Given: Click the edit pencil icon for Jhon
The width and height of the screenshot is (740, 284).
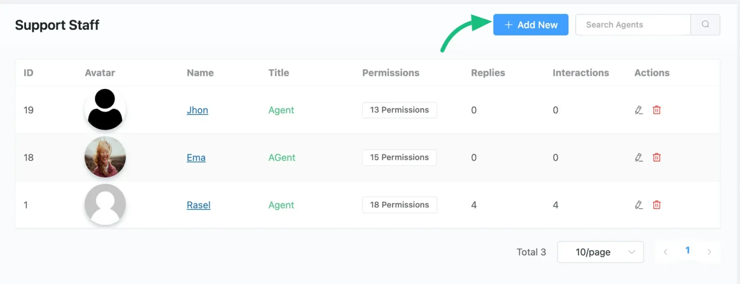Looking at the screenshot, I should pos(639,110).
